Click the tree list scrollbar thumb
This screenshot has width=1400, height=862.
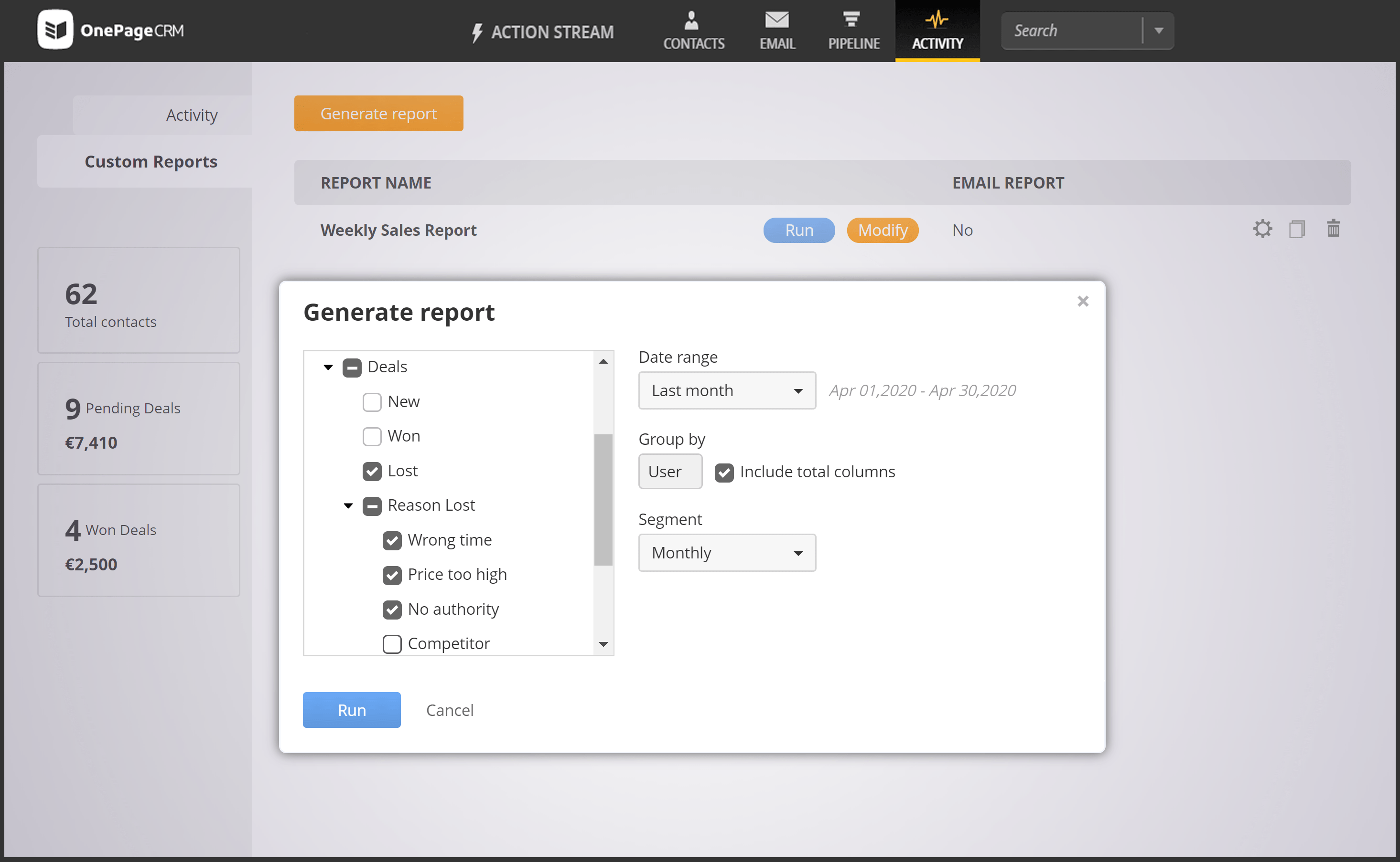click(x=603, y=500)
